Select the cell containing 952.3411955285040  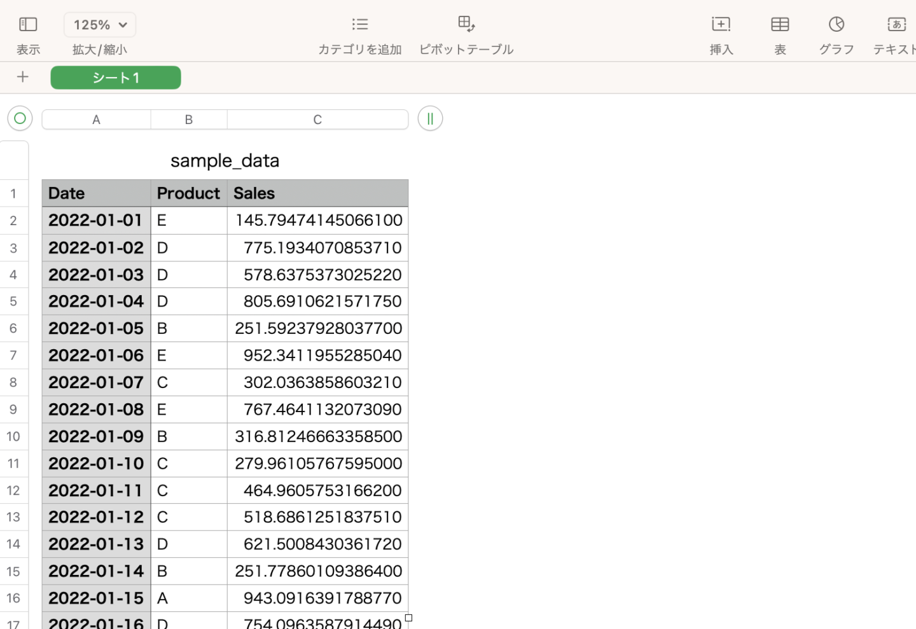click(317, 356)
